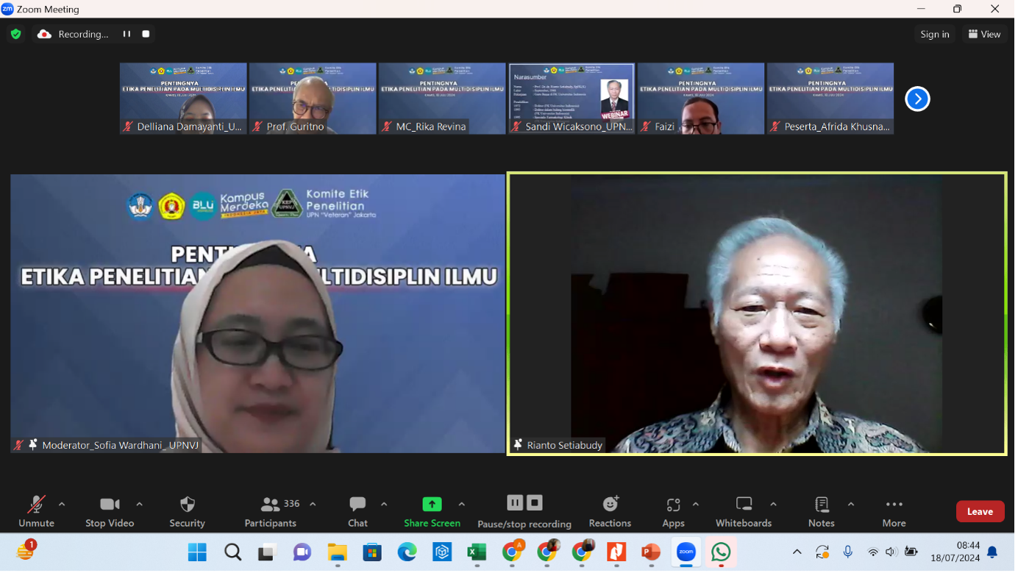The image size is (1018, 573).
Task: Open the Reactions menu
Action: pos(610,511)
